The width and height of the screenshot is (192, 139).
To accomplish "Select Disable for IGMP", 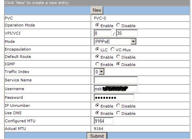I will point(118,64).
